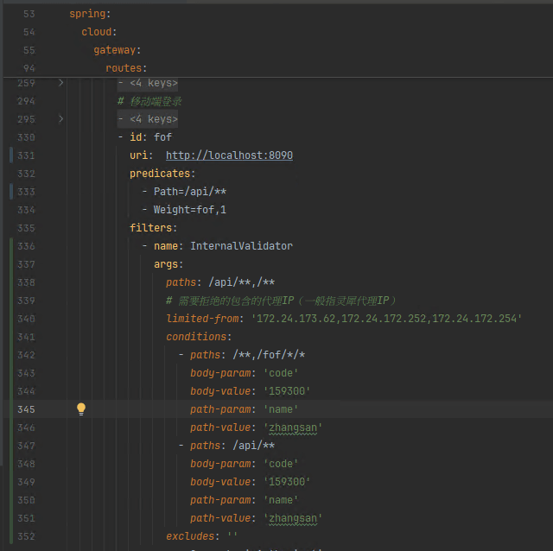
Task: Click path-param 'name' on line 345
Action: (281, 409)
